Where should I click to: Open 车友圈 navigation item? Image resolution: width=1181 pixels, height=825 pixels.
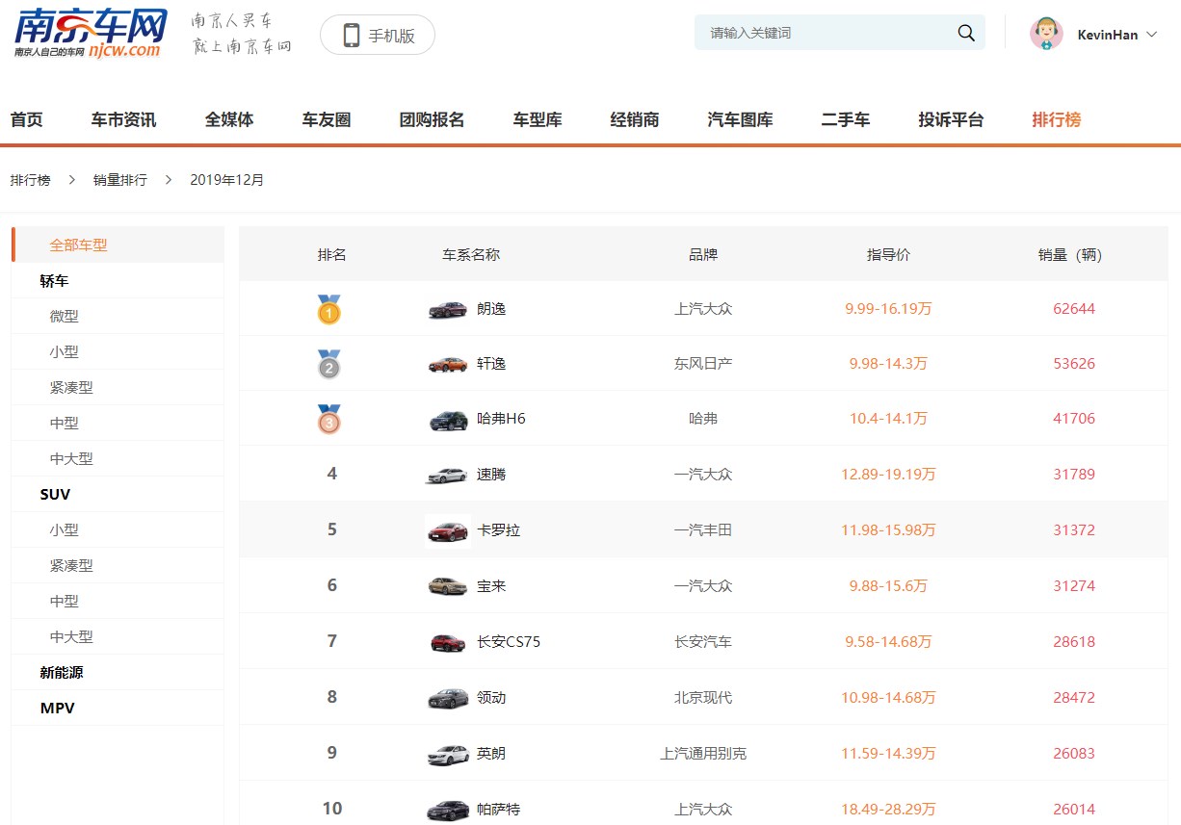tap(327, 120)
